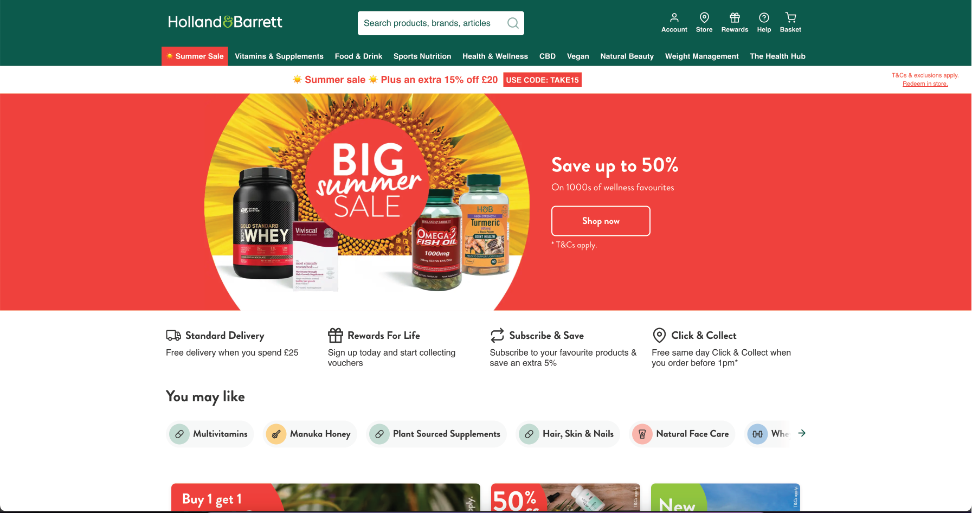Image resolution: width=972 pixels, height=513 pixels.
Task: Select the Sports Nutrition menu item
Action: (x=422, y=56)
